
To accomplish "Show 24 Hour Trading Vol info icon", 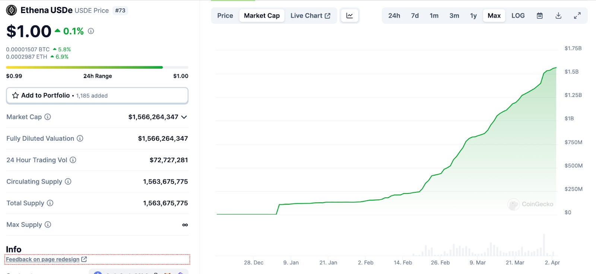I will coord(73,160).
